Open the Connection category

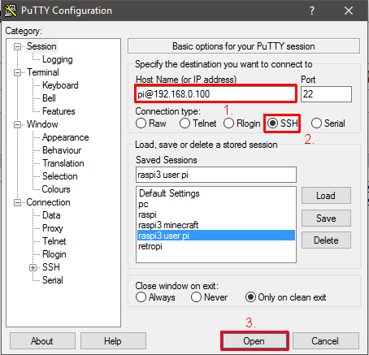coord(48,202)
